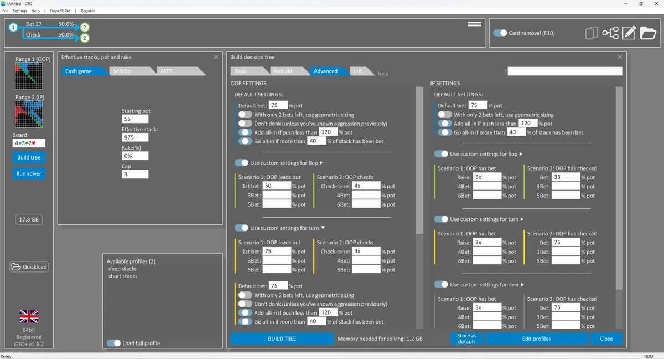The height and width of the screenshot is (359, 664).
Task: Click the Run solver button
Action: coord(29,173)
